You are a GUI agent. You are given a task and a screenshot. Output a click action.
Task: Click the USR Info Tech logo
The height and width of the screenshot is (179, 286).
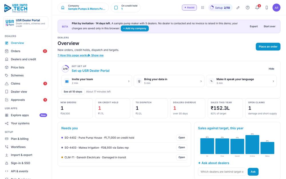click(x=16, y=8)
